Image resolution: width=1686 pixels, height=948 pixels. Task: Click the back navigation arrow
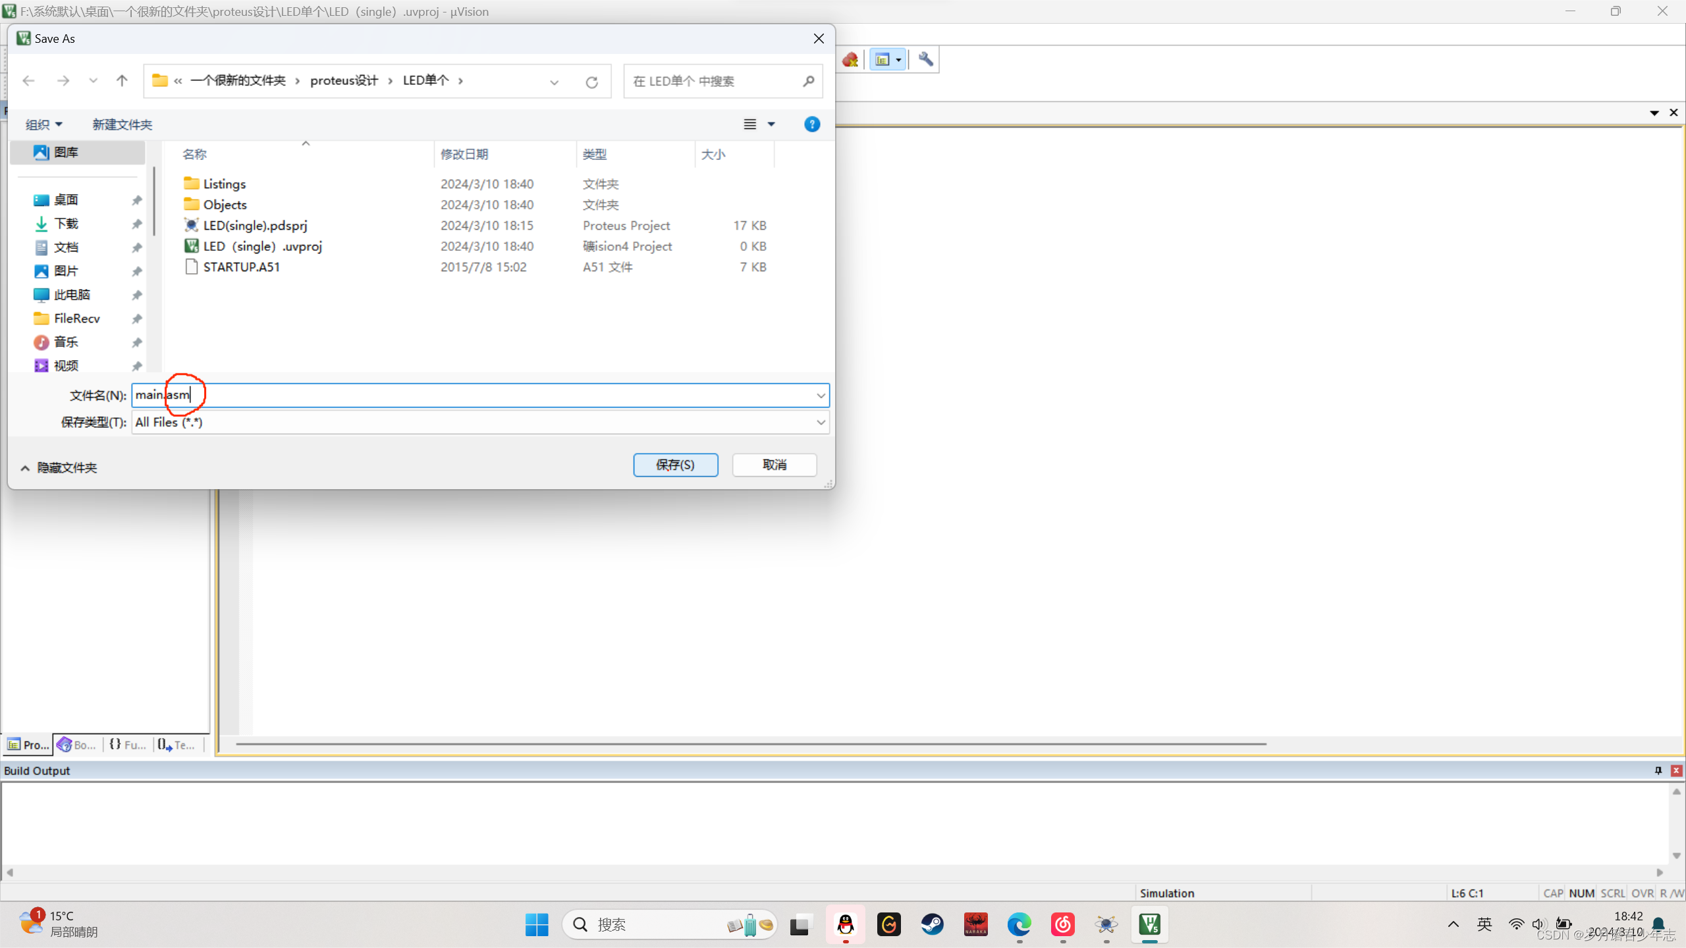29,79
